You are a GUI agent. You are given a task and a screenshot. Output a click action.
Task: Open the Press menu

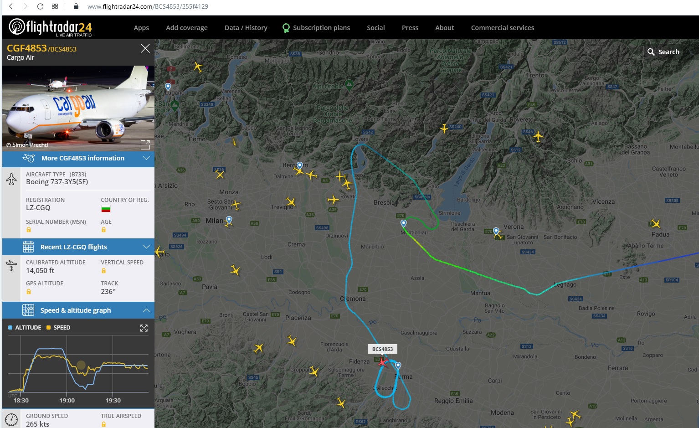click(x=410, y=28)
